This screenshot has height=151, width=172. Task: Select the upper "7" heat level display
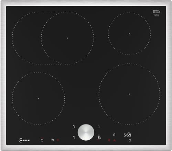click(x=74, y=127)
